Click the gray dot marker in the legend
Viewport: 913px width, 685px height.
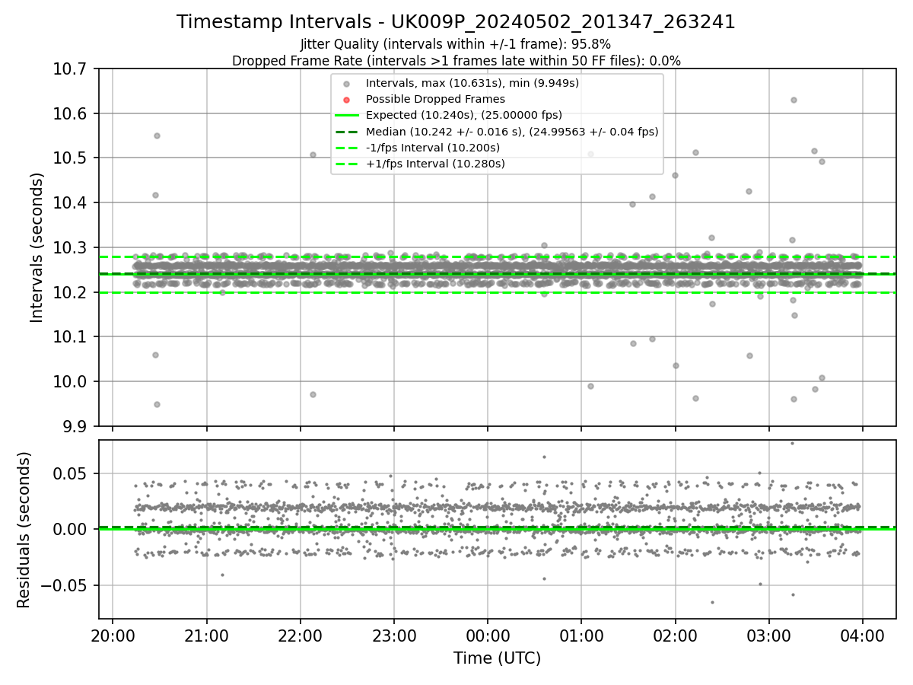346,84
